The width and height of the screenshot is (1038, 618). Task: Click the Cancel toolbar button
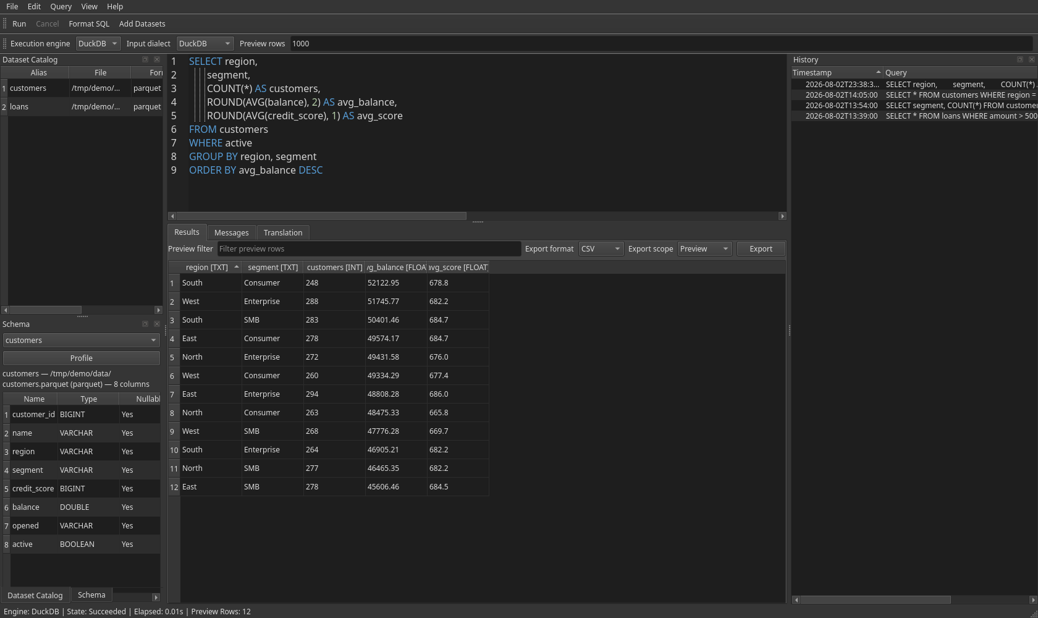pyautogui.click(x=48, y=23)
